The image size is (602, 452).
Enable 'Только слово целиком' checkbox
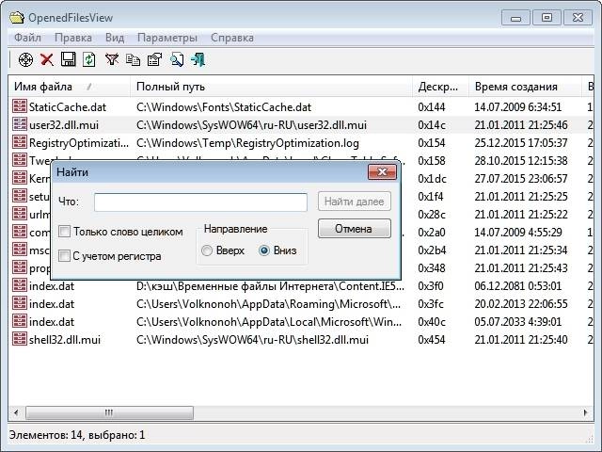tap(64, 232)
